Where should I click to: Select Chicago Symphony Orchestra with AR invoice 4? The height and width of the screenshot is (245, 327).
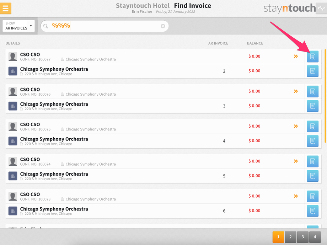point(54,139)
